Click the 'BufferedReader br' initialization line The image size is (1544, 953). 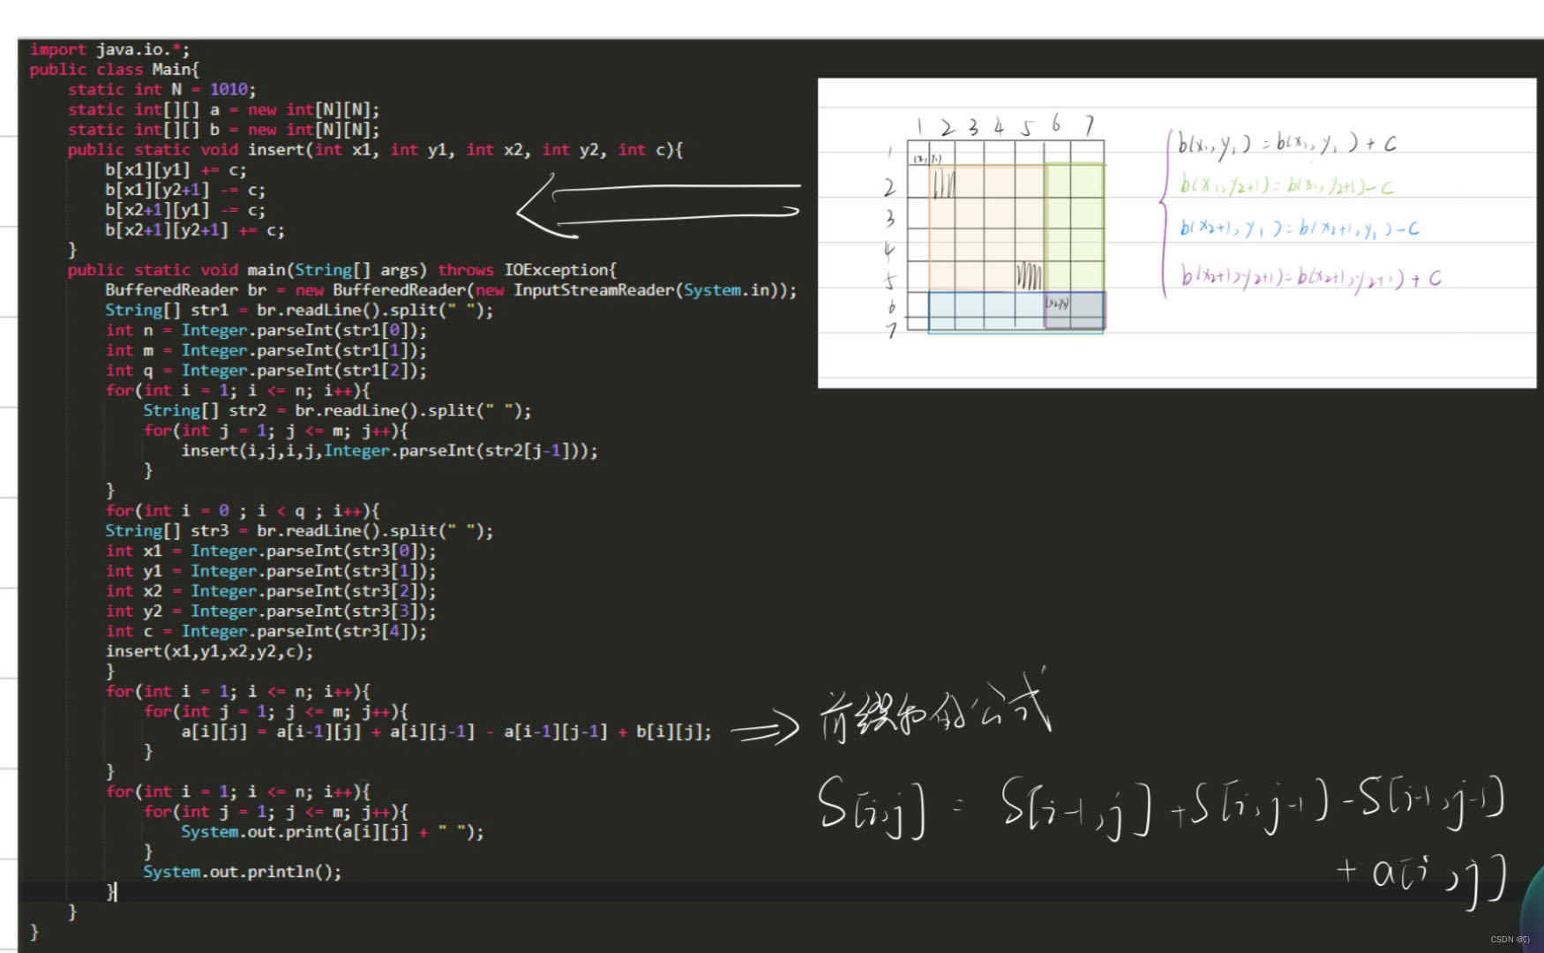click(x=451, y=290)
